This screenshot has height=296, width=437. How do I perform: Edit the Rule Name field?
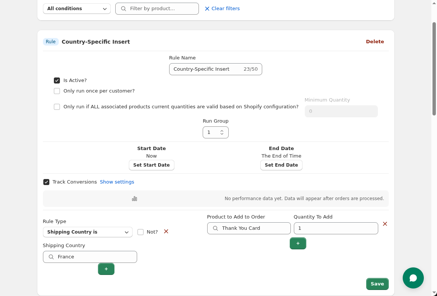pyautogui.click(x=215, y=69)
